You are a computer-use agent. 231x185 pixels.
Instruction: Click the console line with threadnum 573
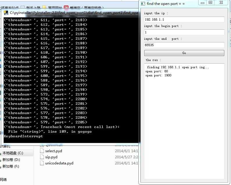coord(45,94)
